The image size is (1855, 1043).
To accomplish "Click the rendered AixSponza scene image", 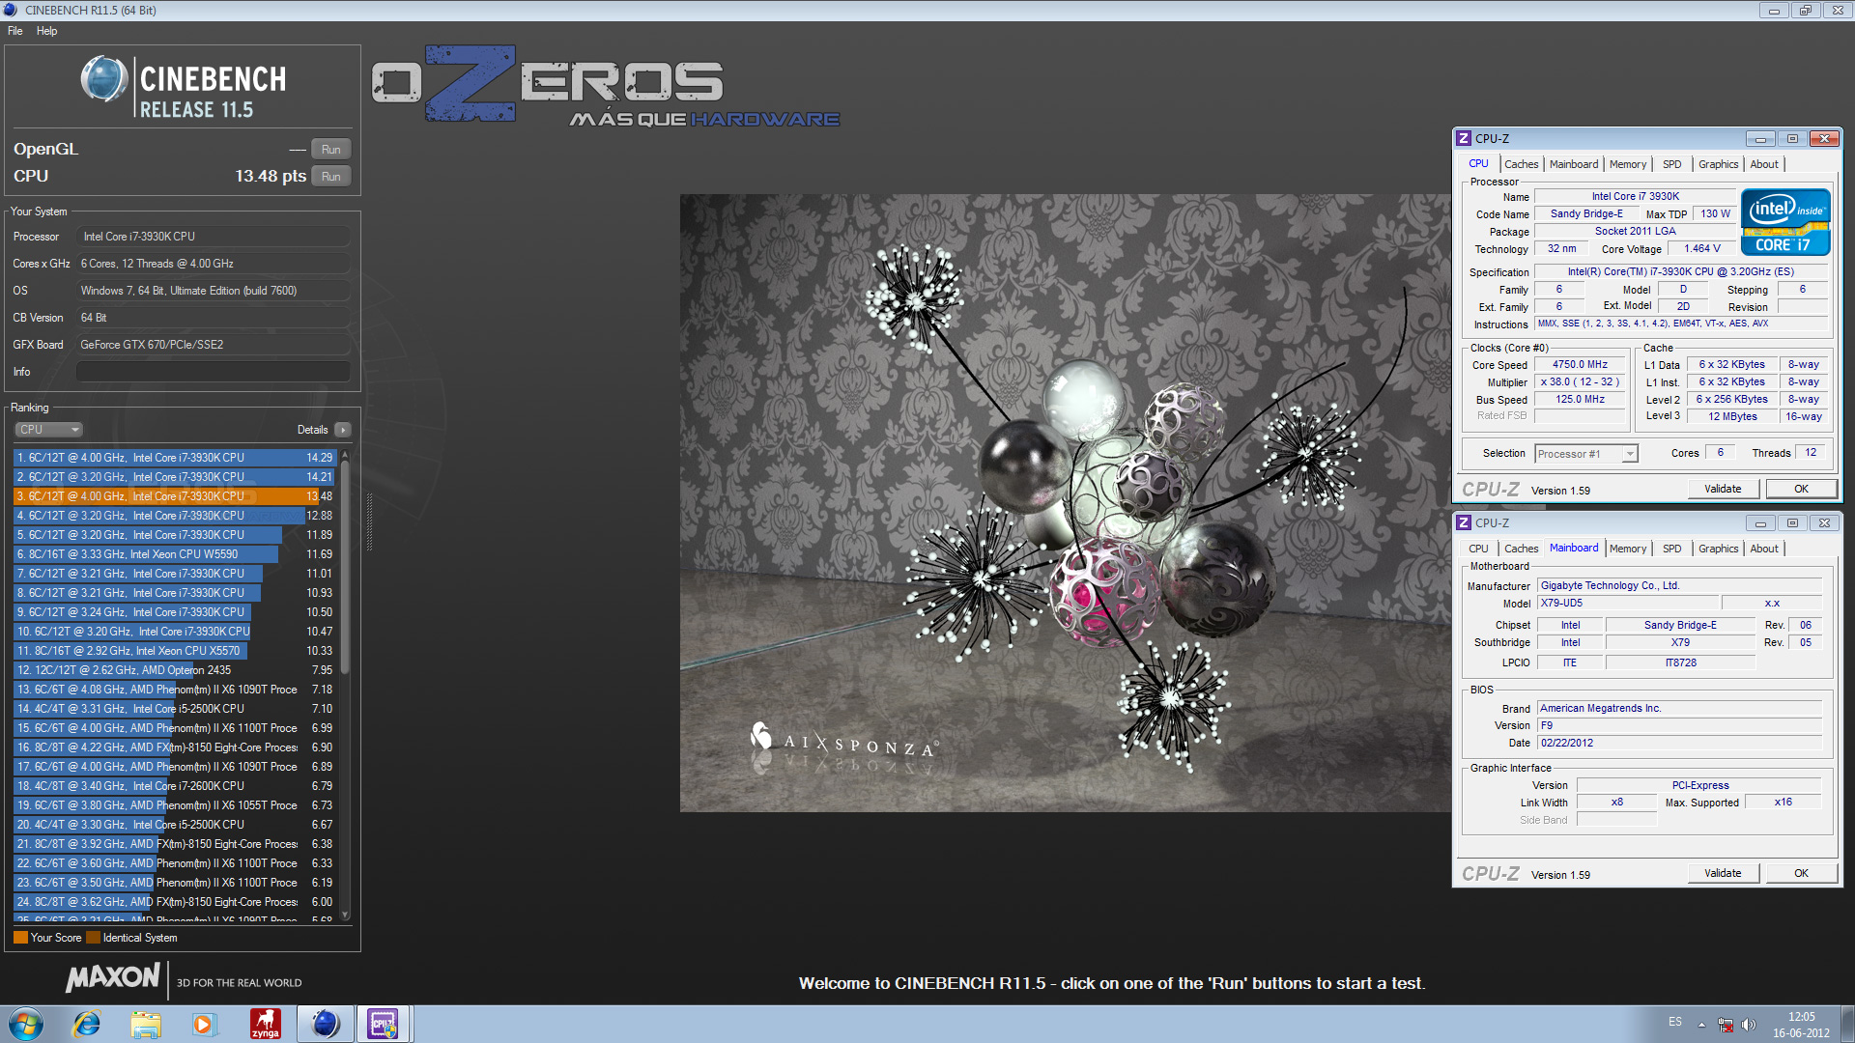I will tap(1065, 503).
